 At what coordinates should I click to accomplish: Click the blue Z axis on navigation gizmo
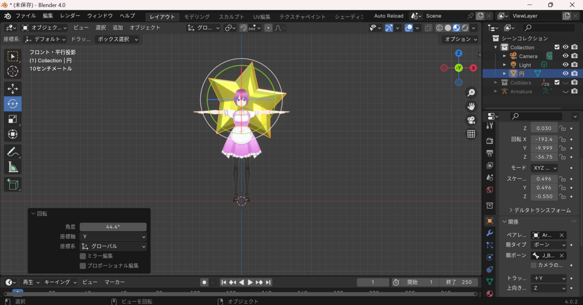pos(459,54)
